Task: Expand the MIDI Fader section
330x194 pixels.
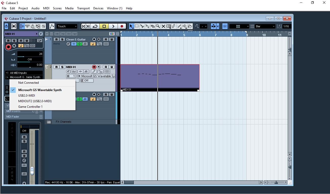Action: (24, 117)
